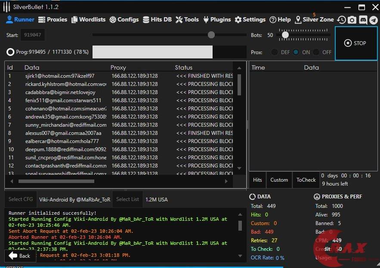The image size is (380, 268).
Task: Open the Telegram paper plane icon
Action: pyautogui.click(x=373, y=20)
